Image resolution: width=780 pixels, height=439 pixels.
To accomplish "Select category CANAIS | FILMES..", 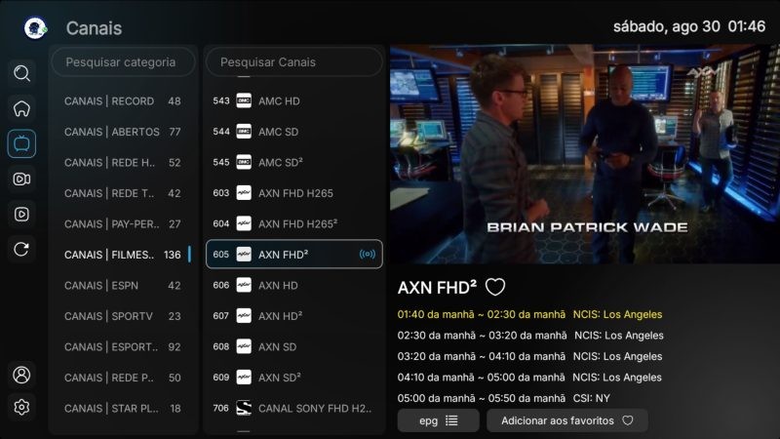I will pos(123,255).
